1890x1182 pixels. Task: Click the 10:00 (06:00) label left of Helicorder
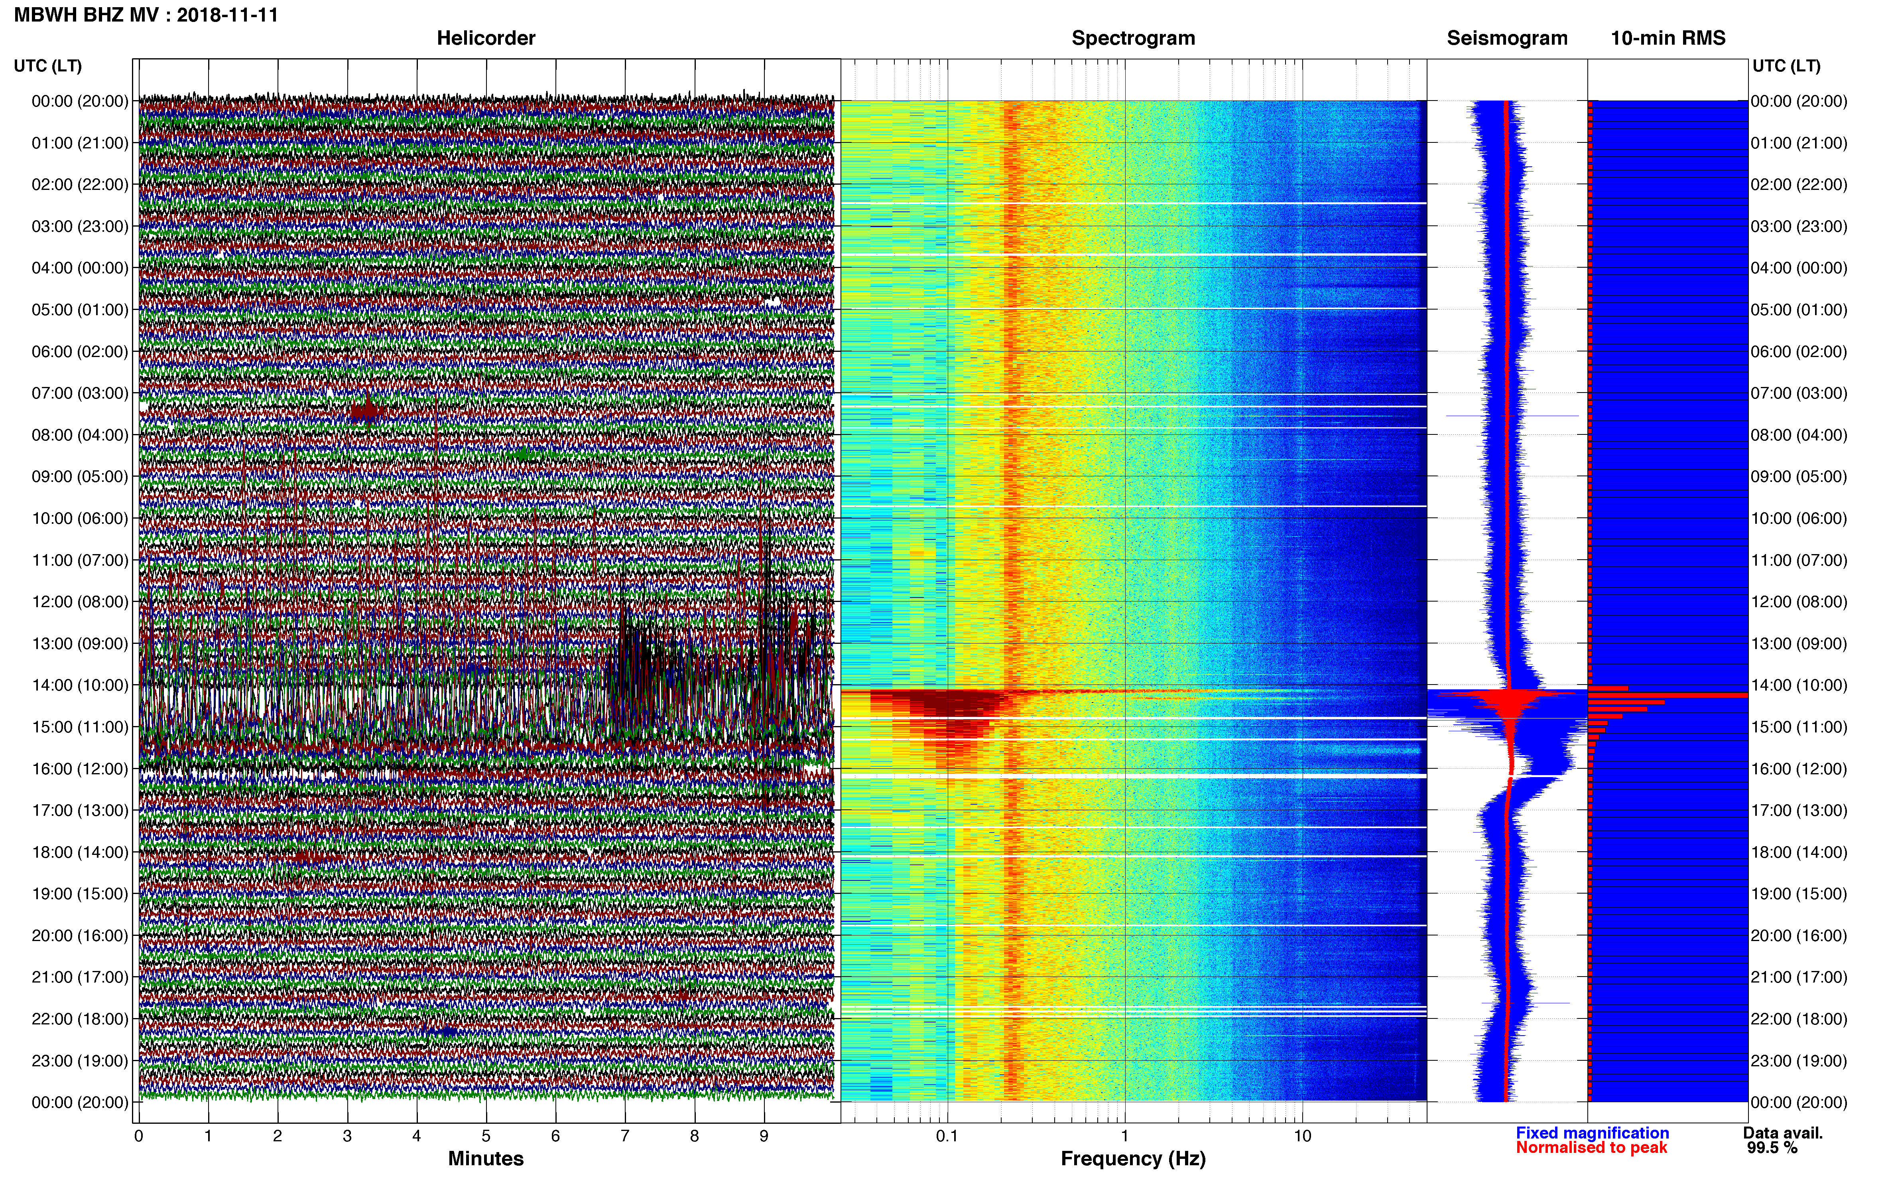(80, 518)
